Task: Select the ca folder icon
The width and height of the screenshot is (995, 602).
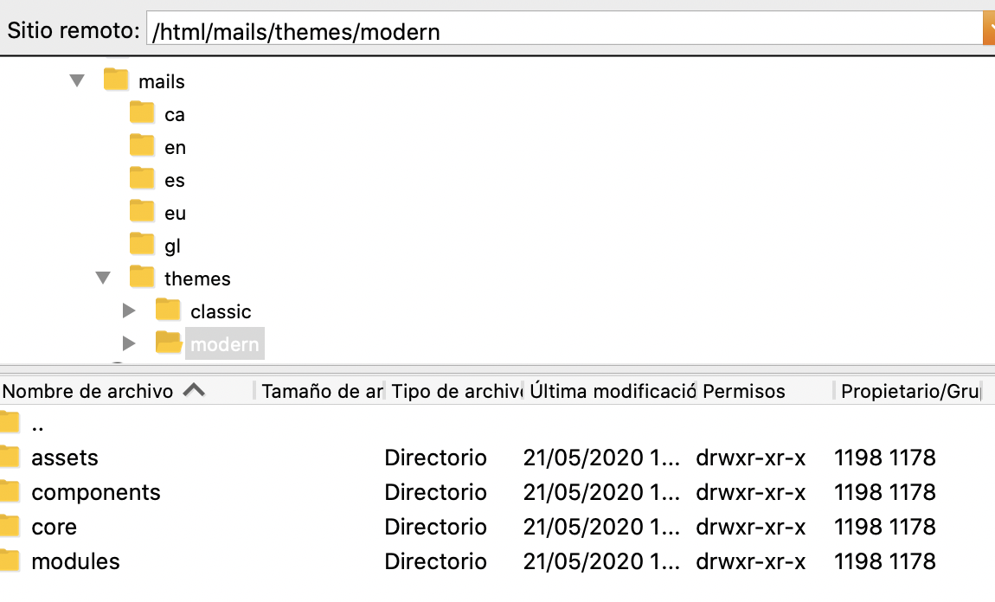Action: click(142, 113)
